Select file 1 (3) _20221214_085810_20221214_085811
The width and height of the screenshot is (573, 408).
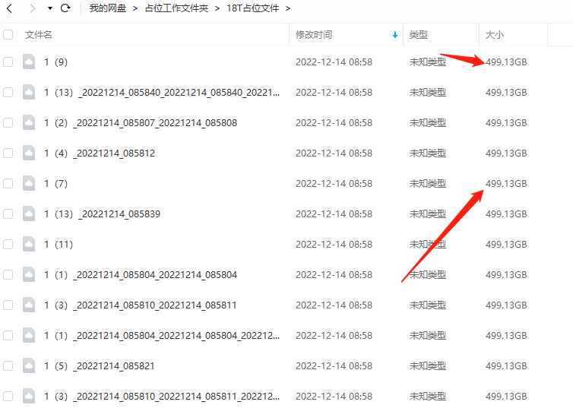tap(141, 305)
